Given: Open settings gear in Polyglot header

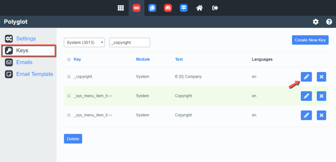Looking at the screenshot, I should click(x=316, y=22).
